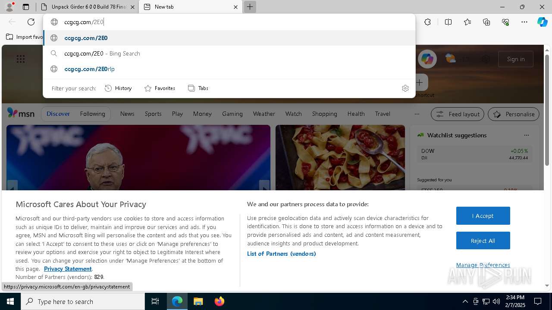Image resolution: width=552 pixels, height=310 pixels.
Task: Open weather icon on new tab page
Action: pos(451,59)
